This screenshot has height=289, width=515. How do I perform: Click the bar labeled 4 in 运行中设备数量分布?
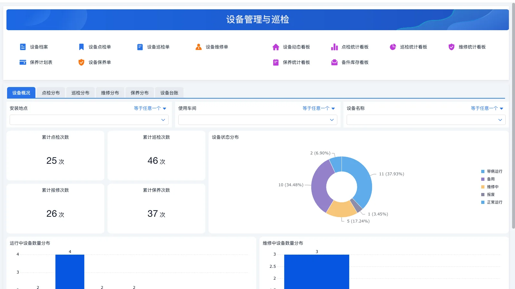pos(70,272)
